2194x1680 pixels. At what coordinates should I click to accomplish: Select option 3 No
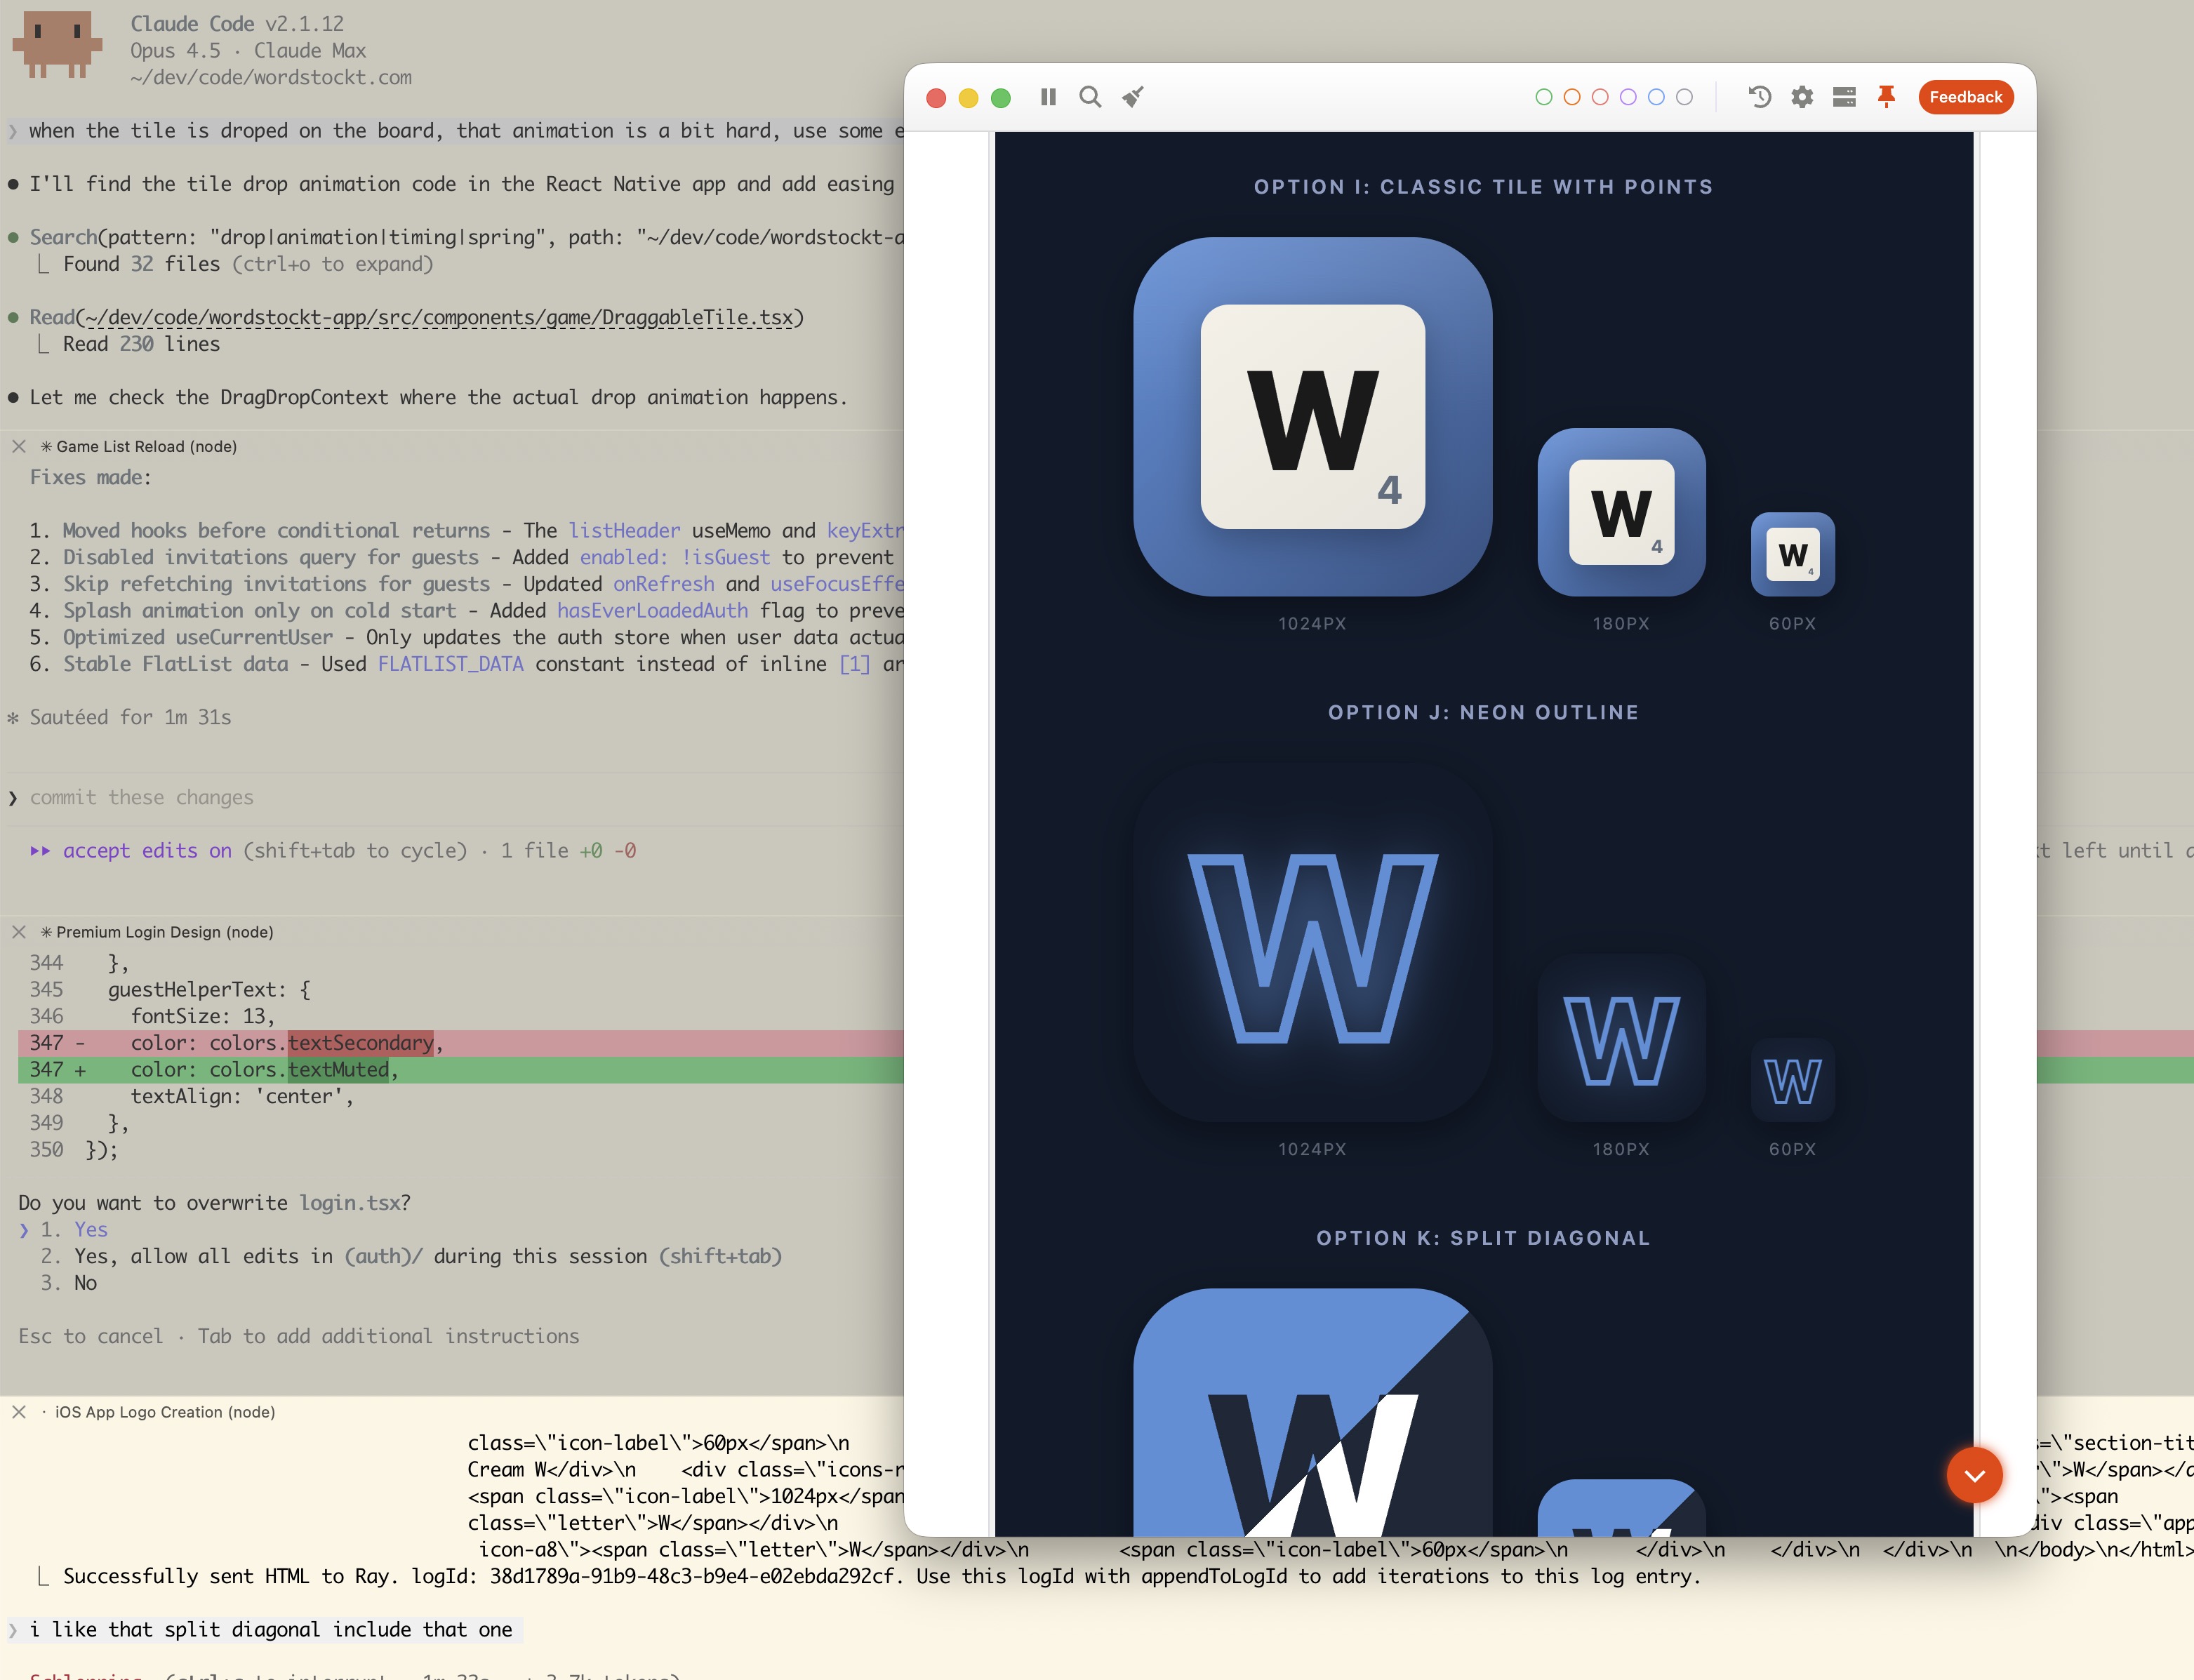(x=85, y=1283)
